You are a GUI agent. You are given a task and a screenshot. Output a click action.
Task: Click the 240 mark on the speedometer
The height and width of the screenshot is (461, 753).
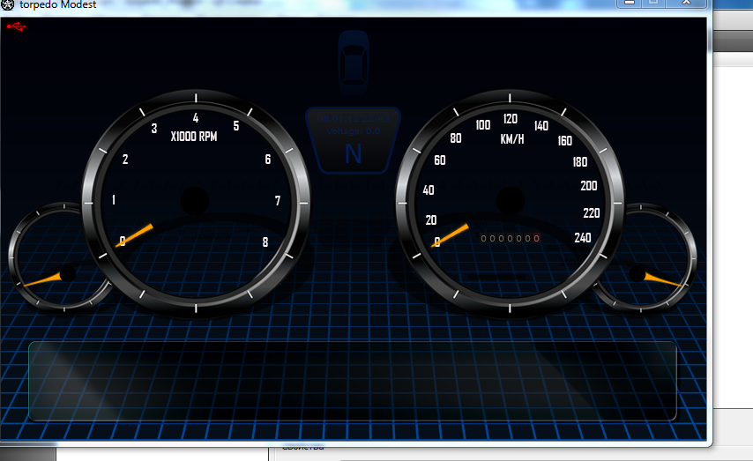coord(582,237)
